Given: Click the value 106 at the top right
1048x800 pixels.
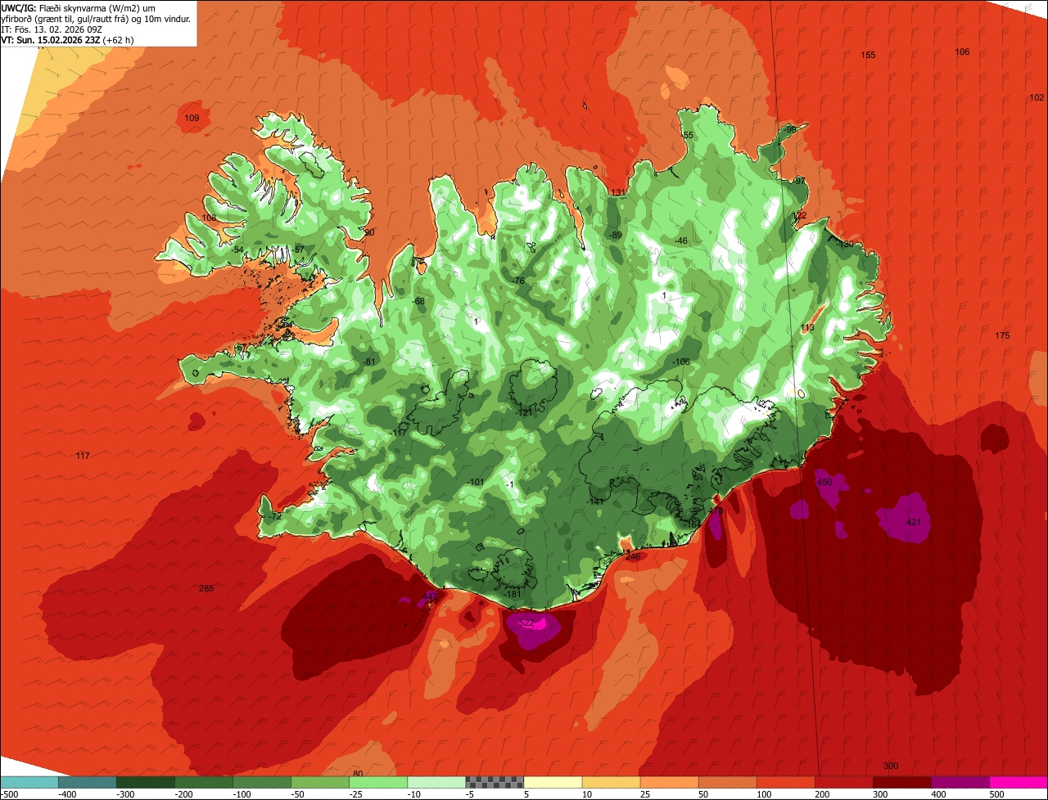Looking at the screenshot, I should point(962,52).
